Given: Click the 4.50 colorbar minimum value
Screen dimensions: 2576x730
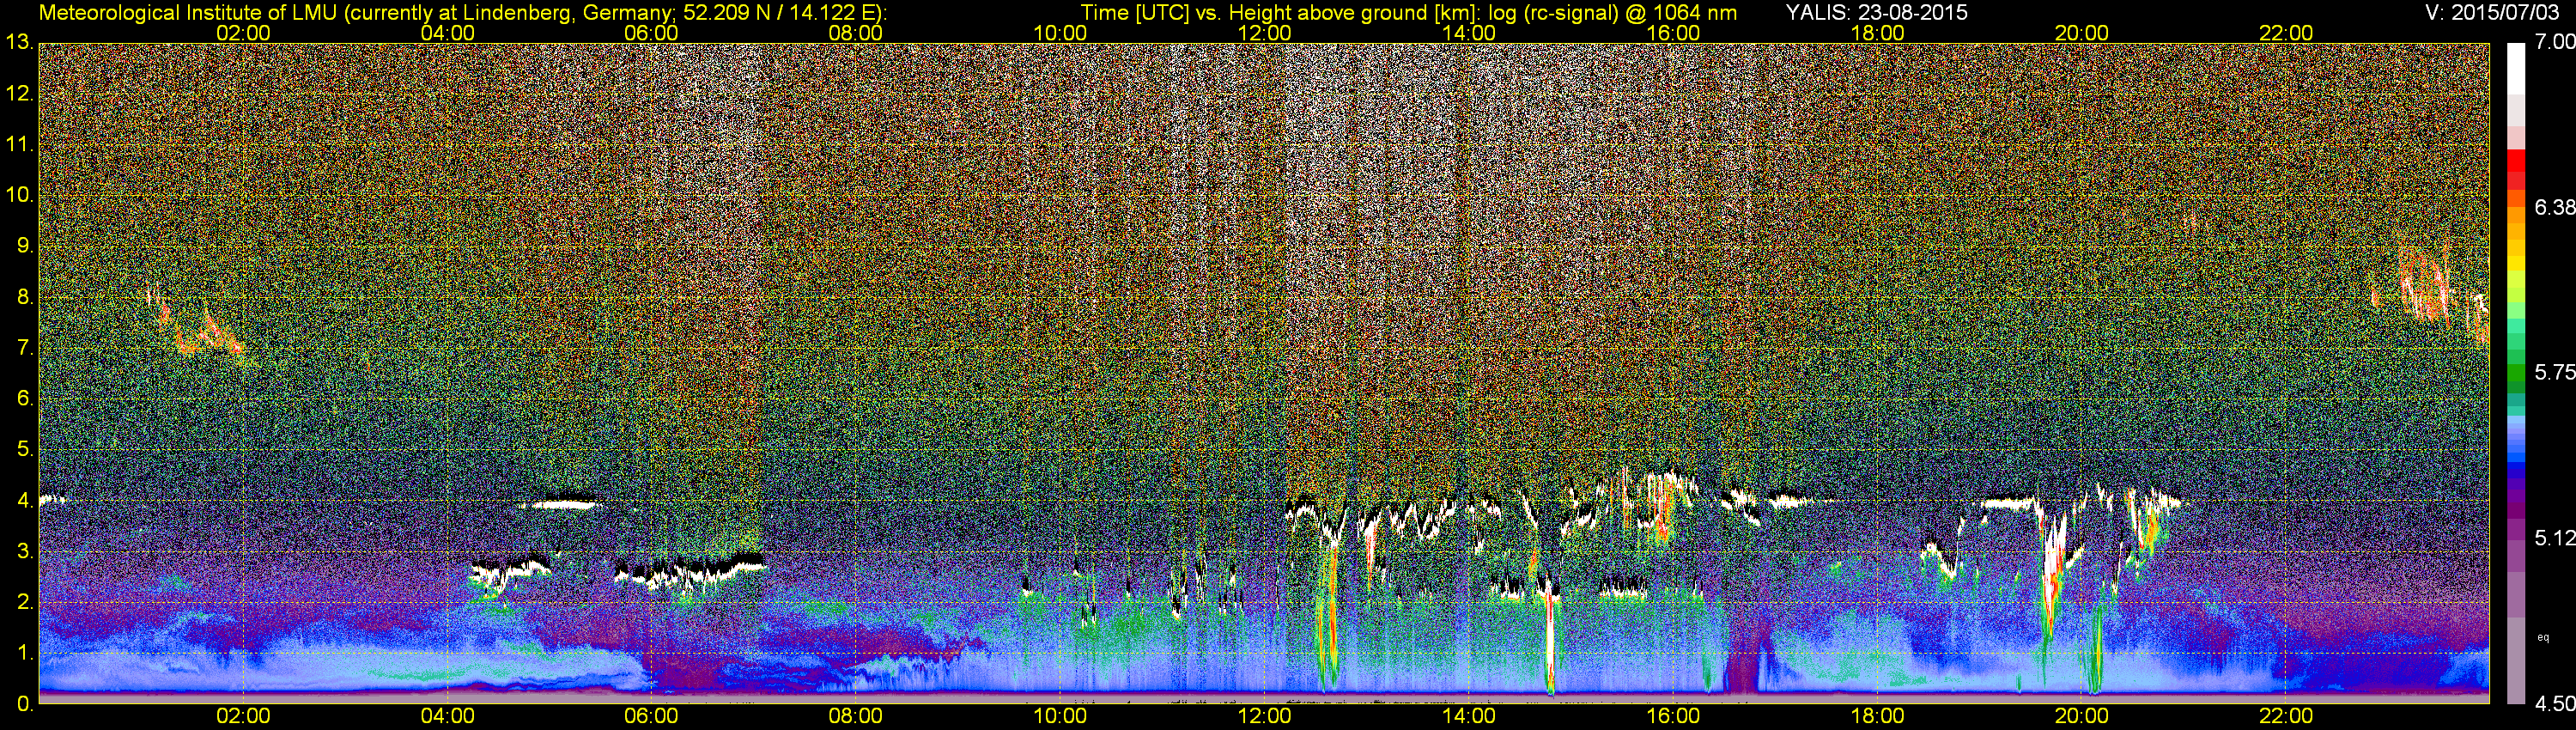Looking at the screenshot, I should pos(2554,704).
